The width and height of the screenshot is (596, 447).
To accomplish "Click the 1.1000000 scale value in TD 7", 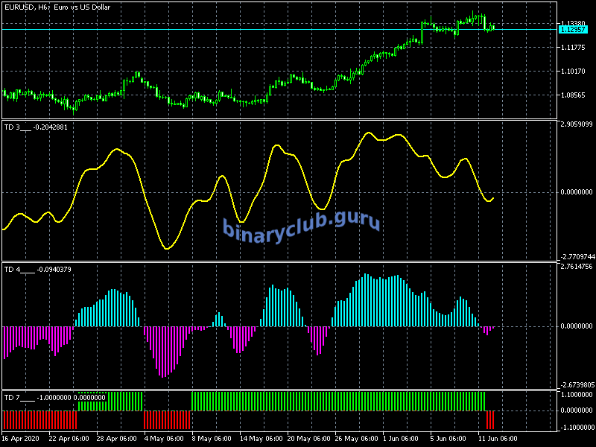I will [x=576, y=395].
